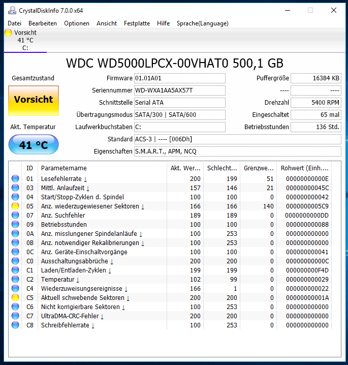Click the Laufwerkbuchstaben field showing C:
This screenshot has width=348, height=365.
click(179, 127)
